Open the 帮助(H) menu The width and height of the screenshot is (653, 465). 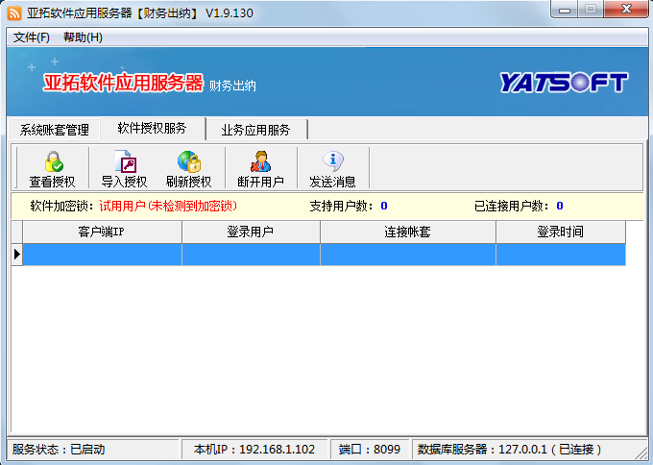(x=83, y=37)
